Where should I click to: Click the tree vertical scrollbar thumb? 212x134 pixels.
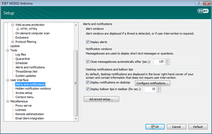[x=76, y=83]
